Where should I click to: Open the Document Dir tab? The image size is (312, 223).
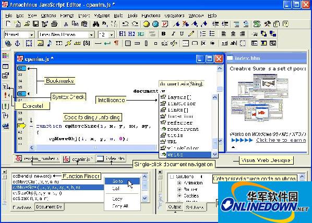[x=49, y=207]
